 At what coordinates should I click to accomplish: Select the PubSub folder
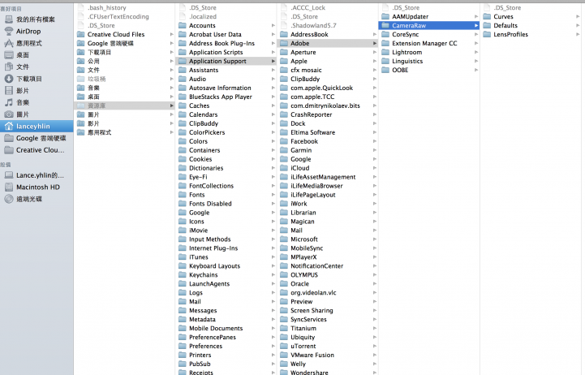[226, 364]
